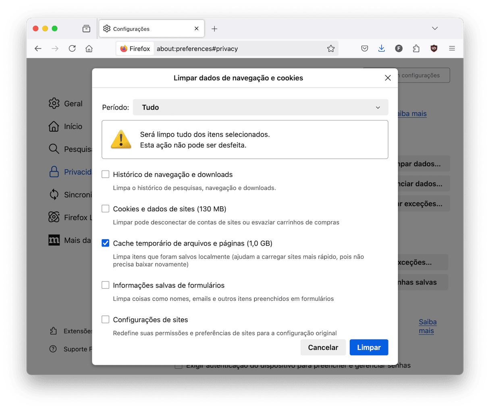Click the 'Período:' label
The image size is (490, 410).
coord(116,108)
